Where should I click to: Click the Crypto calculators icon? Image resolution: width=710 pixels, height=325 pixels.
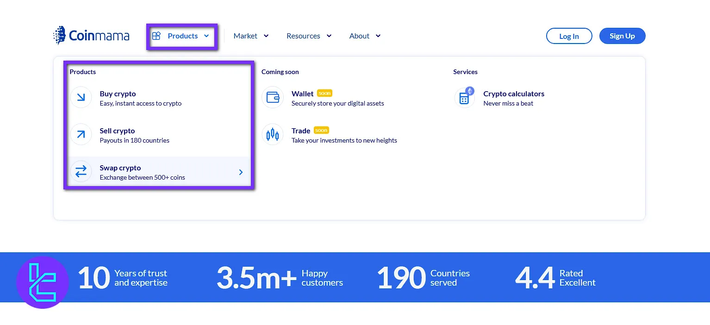464,97
